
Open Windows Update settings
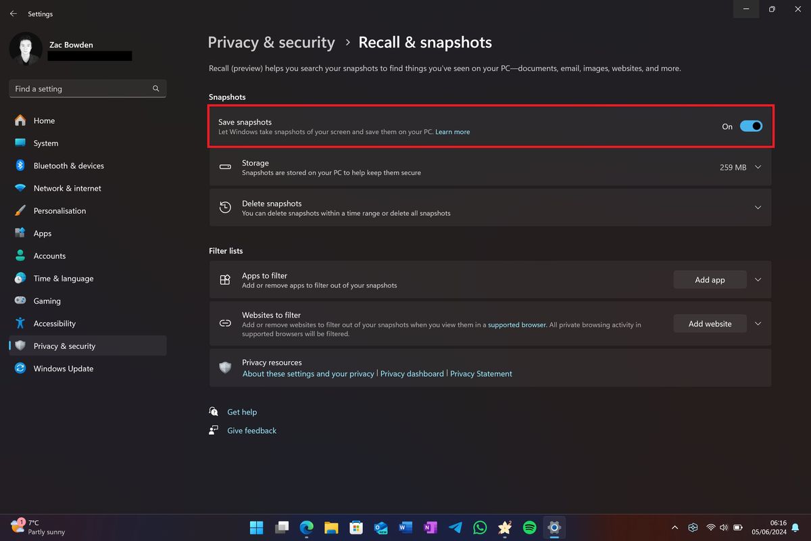(x=88, y=369)
